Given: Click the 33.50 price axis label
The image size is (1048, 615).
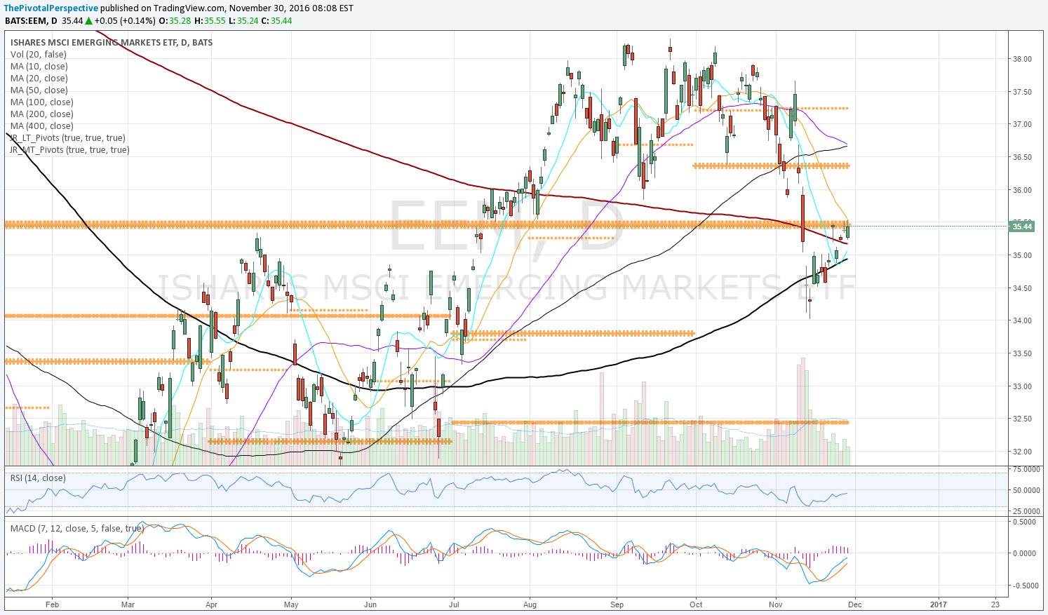Looking at the screenshot, I should click(x=1022, y=353).
